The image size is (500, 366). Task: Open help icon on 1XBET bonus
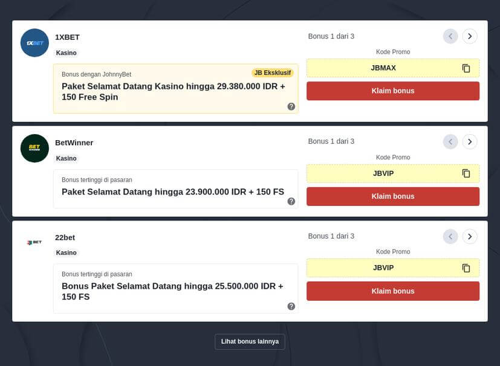point(291,106)
